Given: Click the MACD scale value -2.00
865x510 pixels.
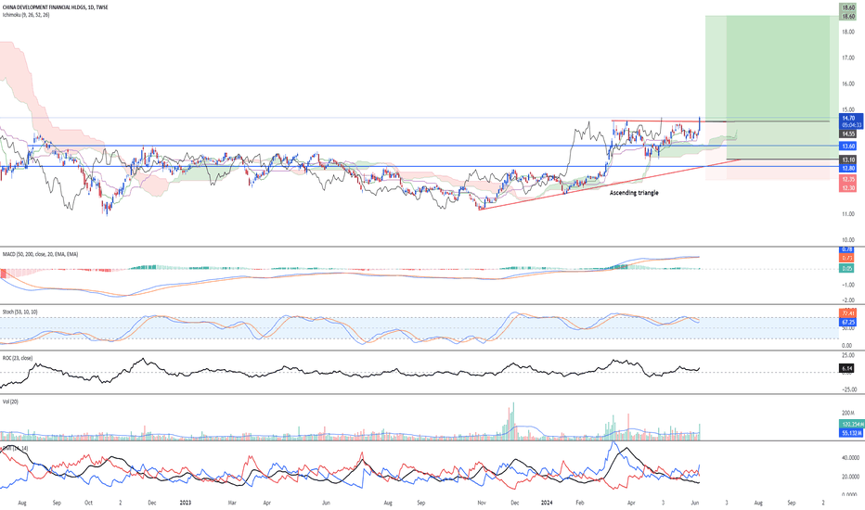Looking at the screenshot, I should [848, 300].
